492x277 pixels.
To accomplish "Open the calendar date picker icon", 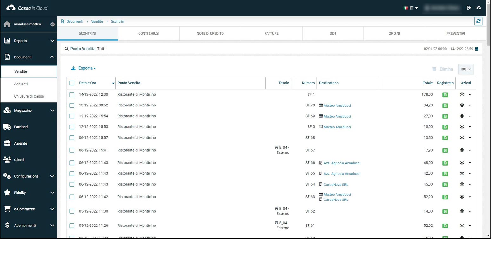I will click(x=477, y=49).
